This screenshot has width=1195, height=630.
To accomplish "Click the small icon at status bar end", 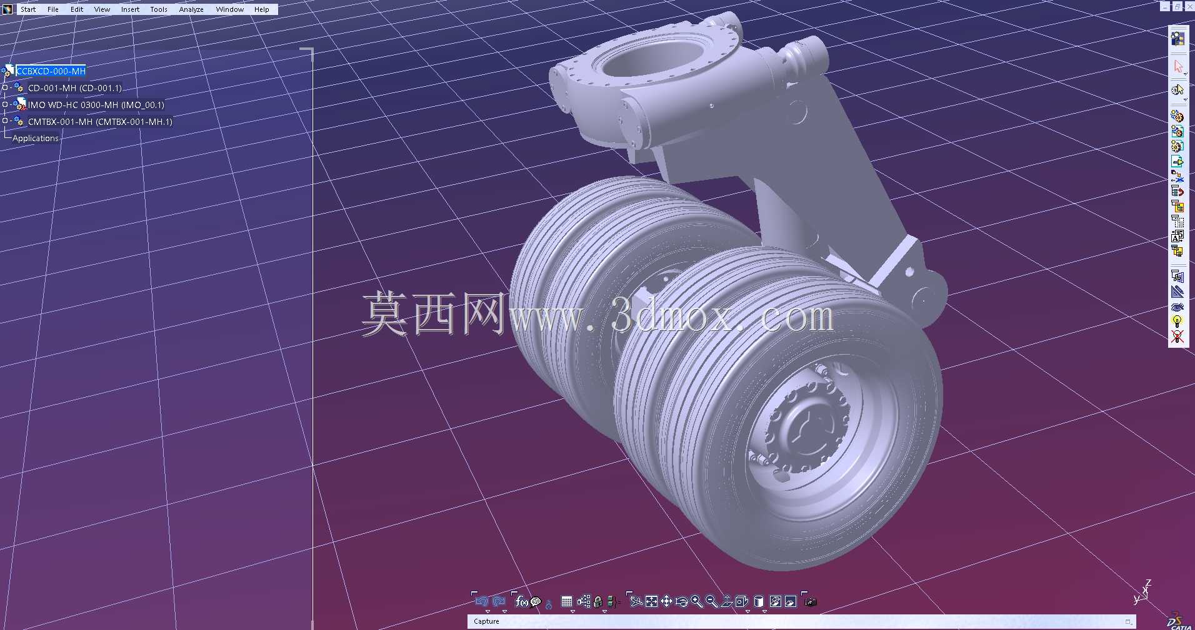I will pyautogui.click(x=1128, y=622).
